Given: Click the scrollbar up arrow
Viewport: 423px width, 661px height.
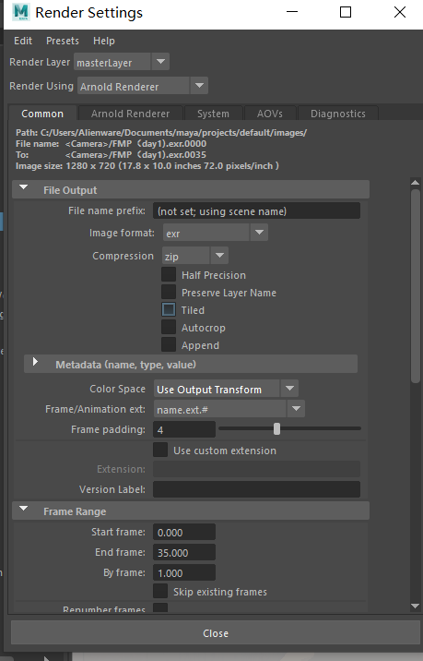Looking at the screenshot, I should tap(415, 183).
